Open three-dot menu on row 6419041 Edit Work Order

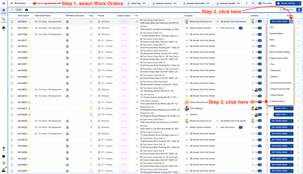click(x=291, y=22)
